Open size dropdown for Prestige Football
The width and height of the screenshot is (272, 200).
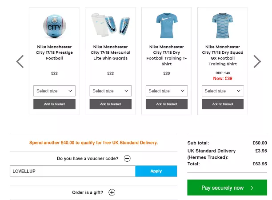click(54, 91)
